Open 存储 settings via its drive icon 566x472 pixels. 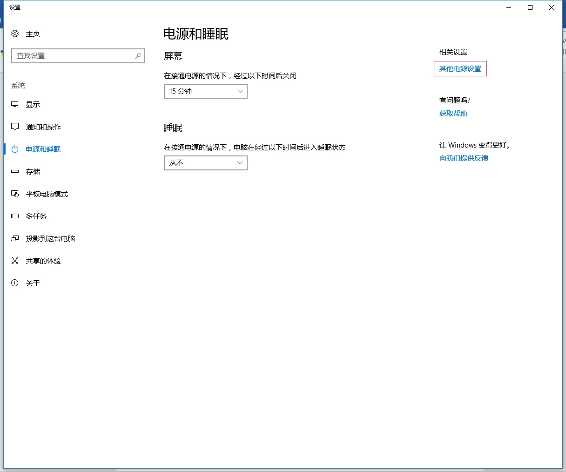(14, 171)
